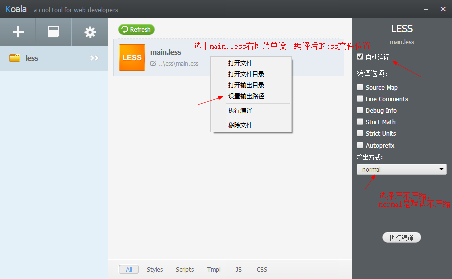The image size is (452, 279).
Task: Click the Koala logo title
Action: 16,9
